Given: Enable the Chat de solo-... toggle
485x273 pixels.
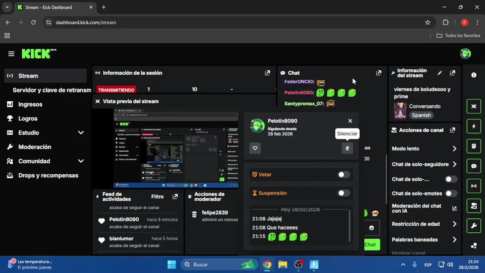Looking at the screenshot, I should click(451, 179).
